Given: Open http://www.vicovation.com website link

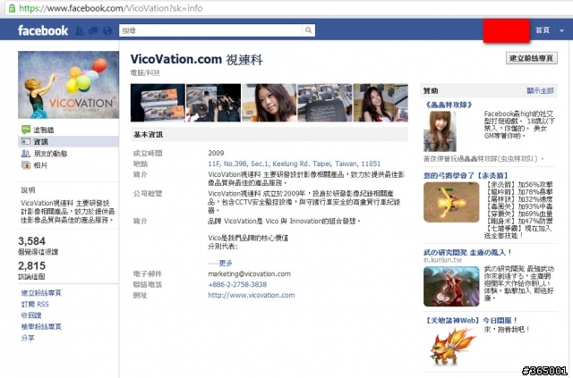Looking at the screenshot, I should tap(251, 295).
